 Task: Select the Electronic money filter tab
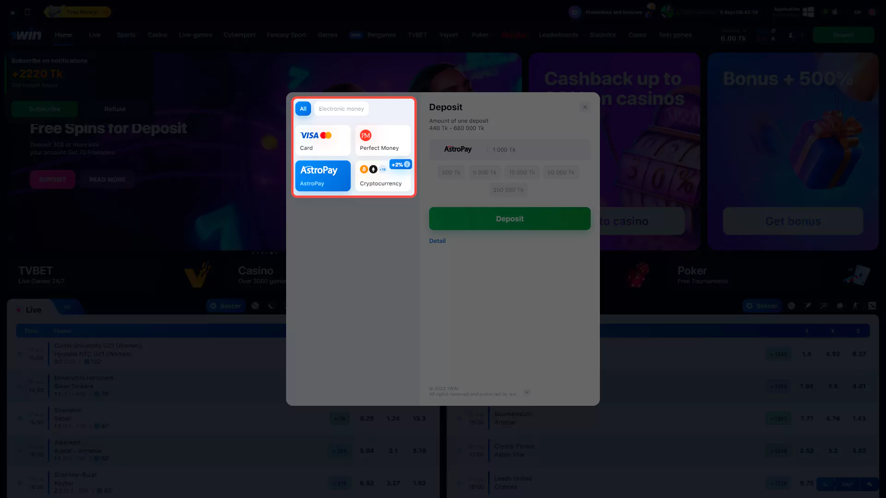coord(341,108)
